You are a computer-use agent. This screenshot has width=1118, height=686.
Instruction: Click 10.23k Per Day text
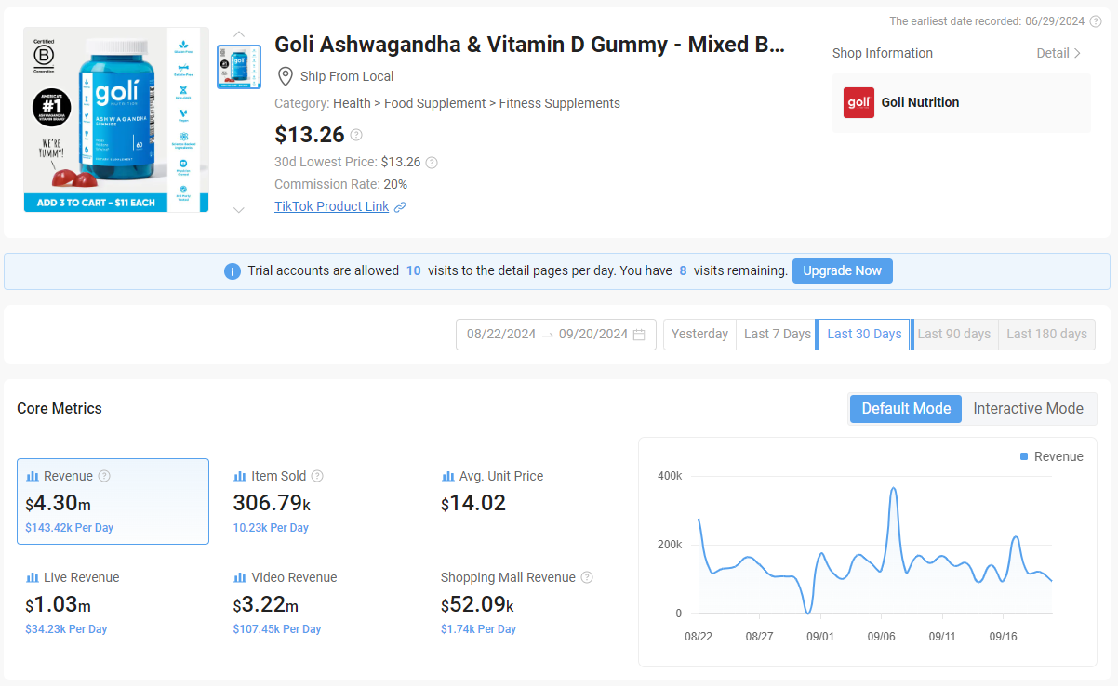point(271,528)
